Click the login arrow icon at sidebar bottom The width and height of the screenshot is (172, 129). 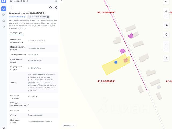[3, 128]
